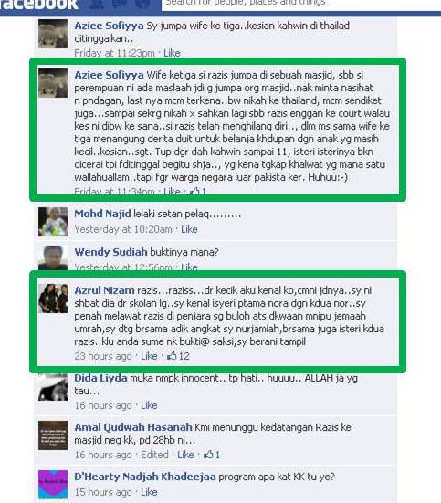The height and width of the screenshot is (503, 441).
Task: Open Wendy Sudiah's profile name link
Action: tap(110, 252)
